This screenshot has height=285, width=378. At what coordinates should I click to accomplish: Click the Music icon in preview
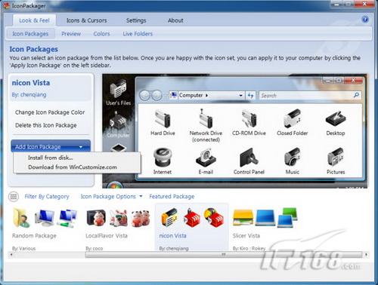point(292,157)
